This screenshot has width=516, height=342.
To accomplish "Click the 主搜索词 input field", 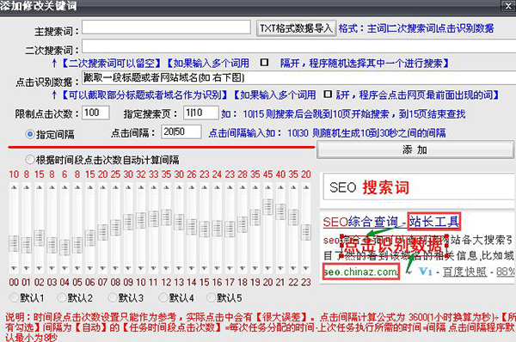I will click(166, 27).
